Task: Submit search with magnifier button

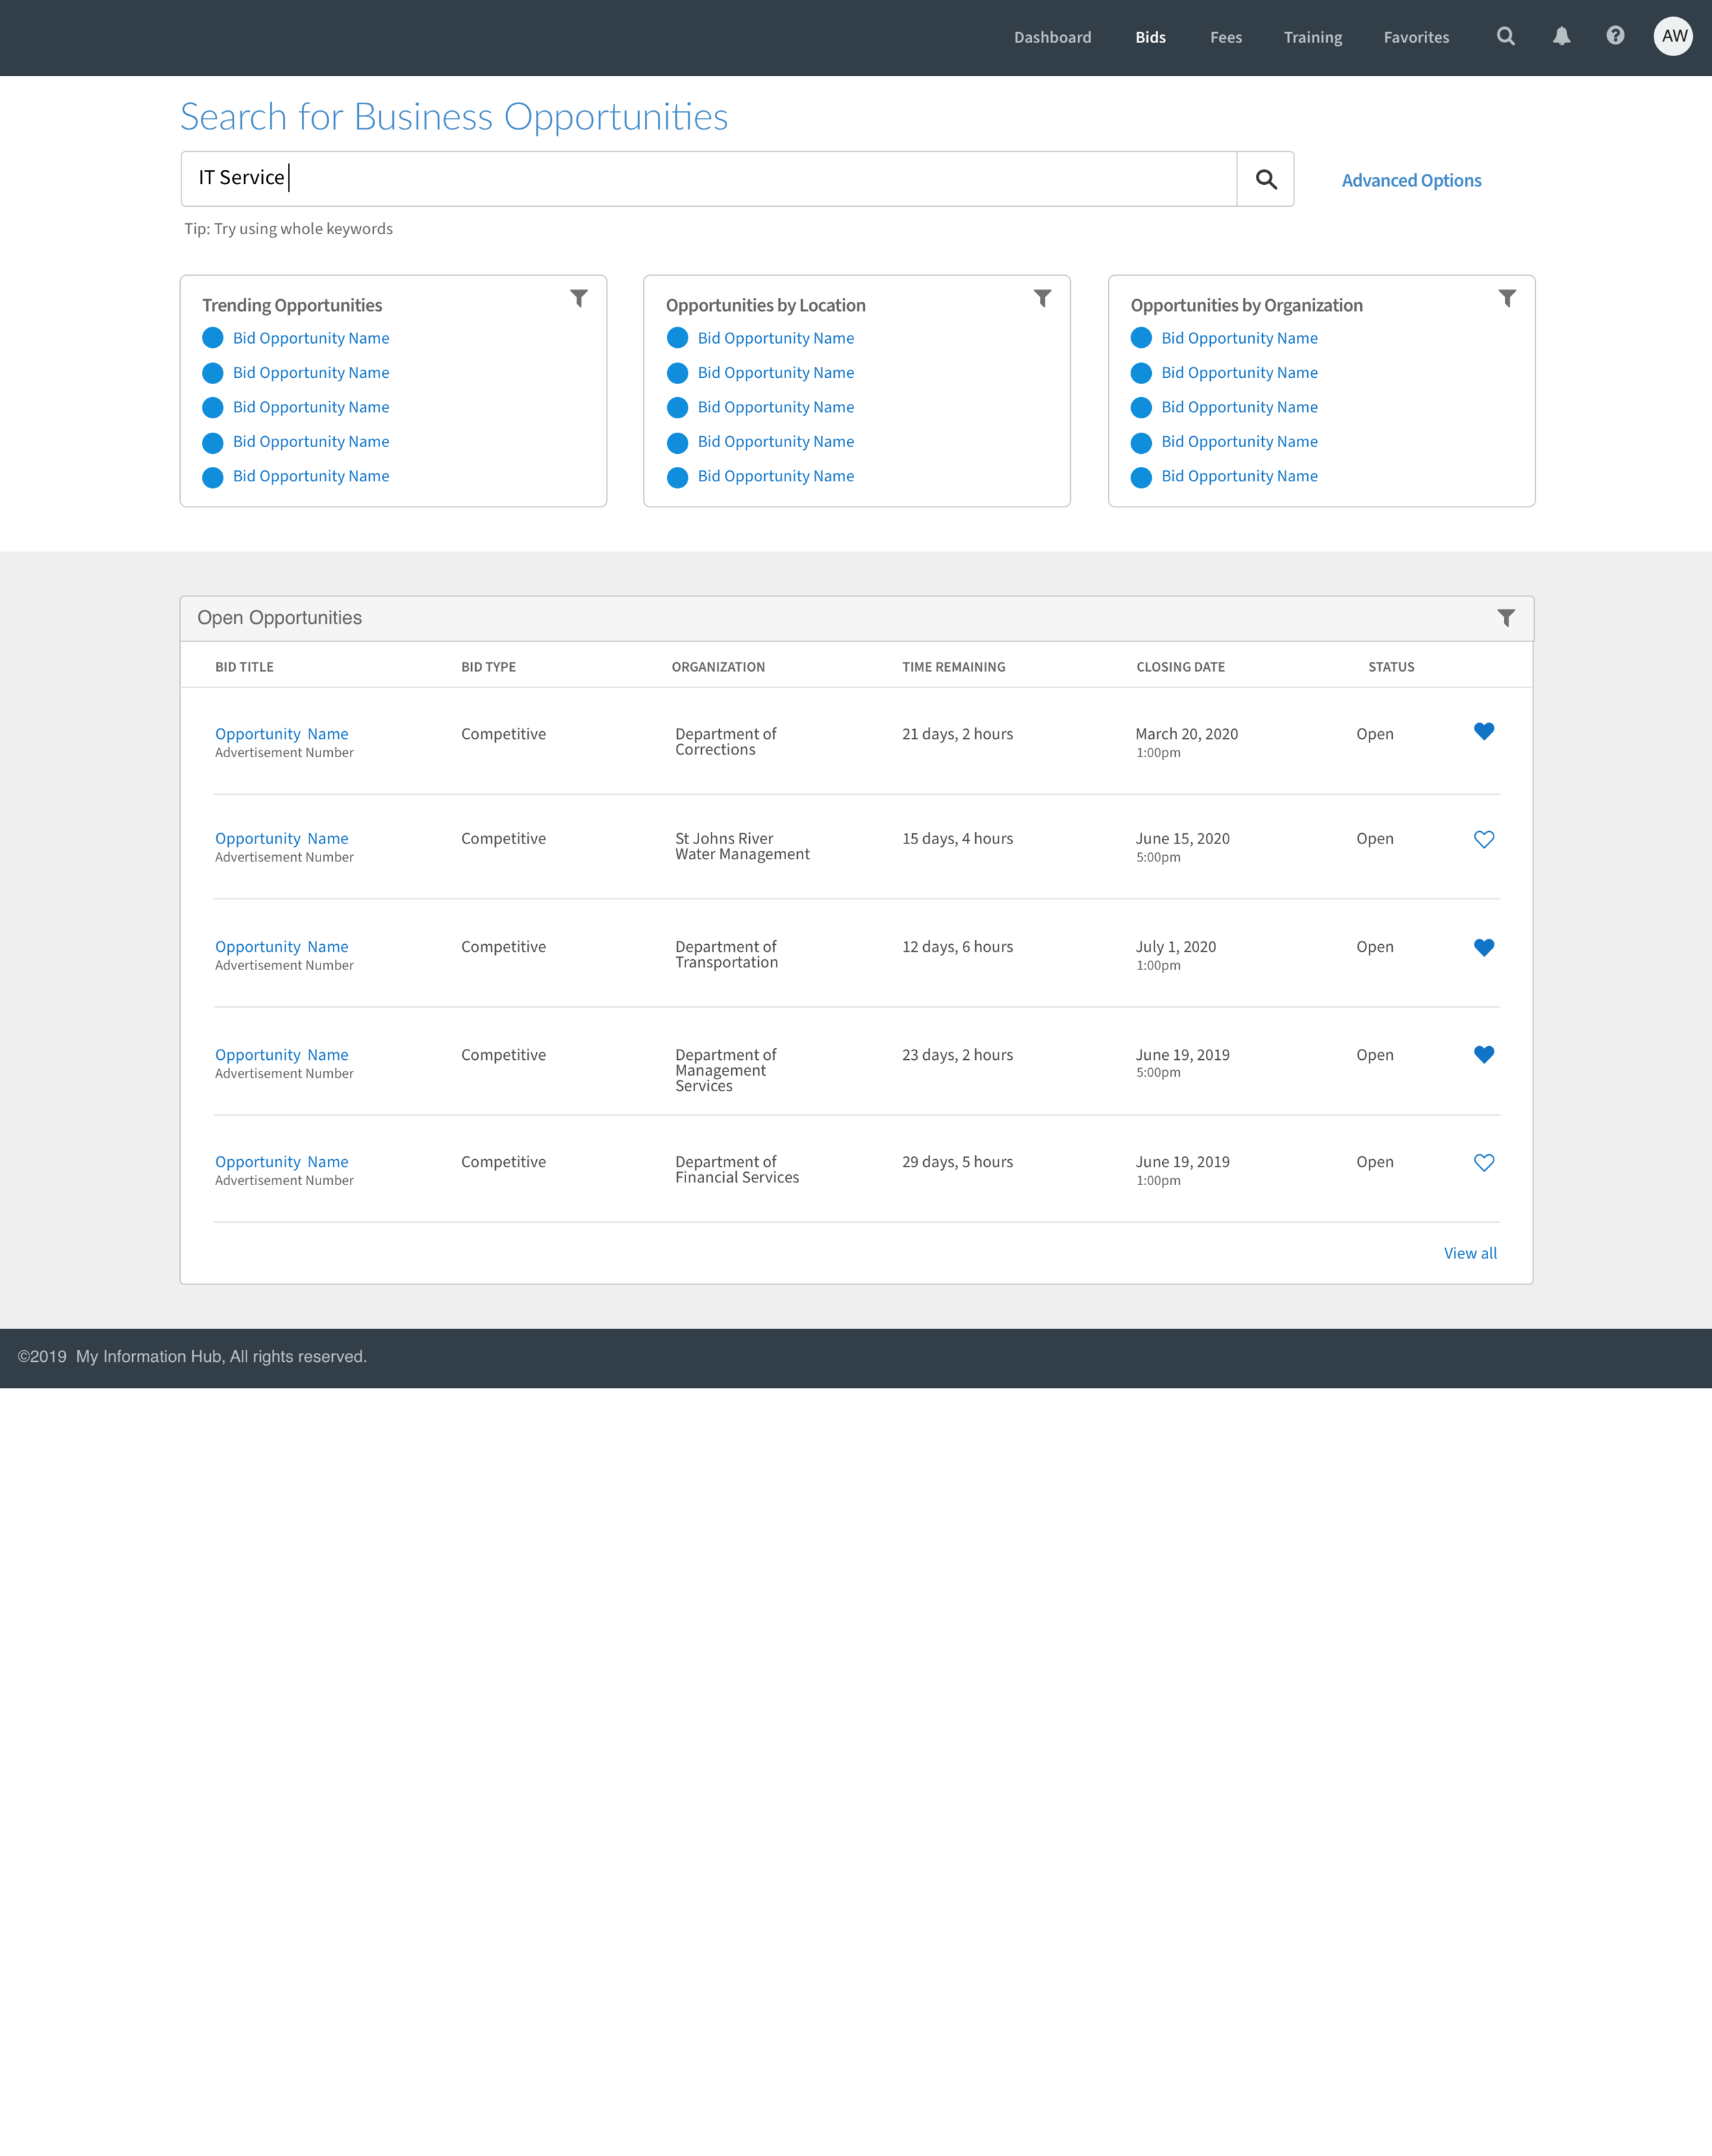Action: (1265, 180)
